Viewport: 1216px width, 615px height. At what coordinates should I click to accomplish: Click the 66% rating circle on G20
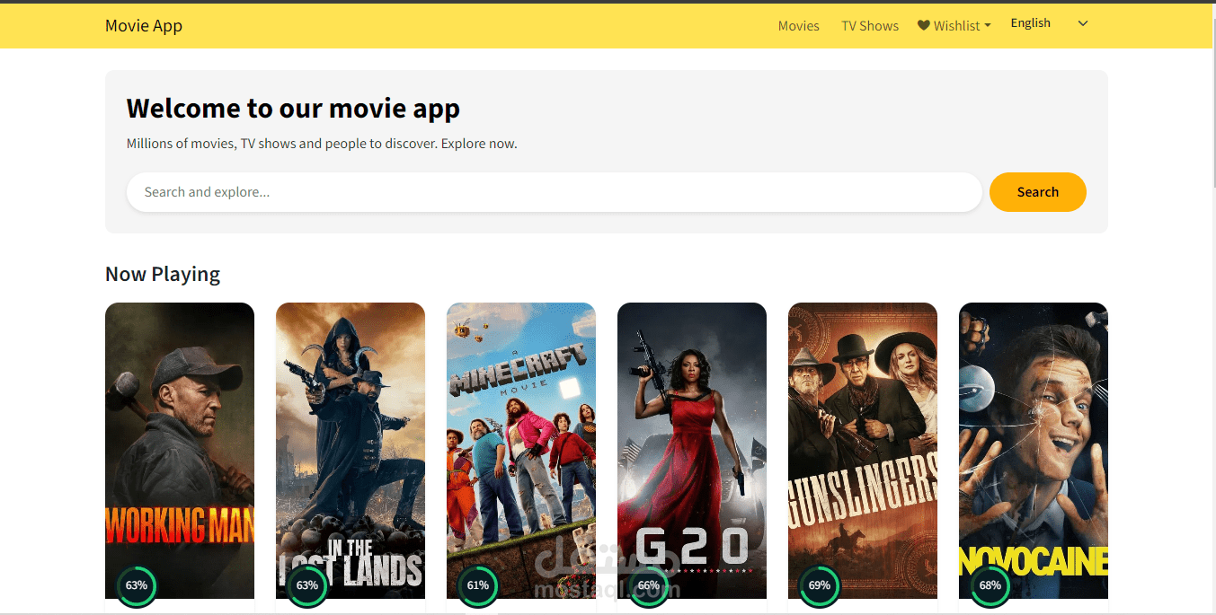coord(649,585)
